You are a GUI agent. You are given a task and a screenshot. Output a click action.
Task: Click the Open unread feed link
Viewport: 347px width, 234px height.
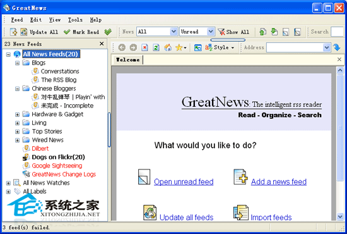[x=184, y=182]
